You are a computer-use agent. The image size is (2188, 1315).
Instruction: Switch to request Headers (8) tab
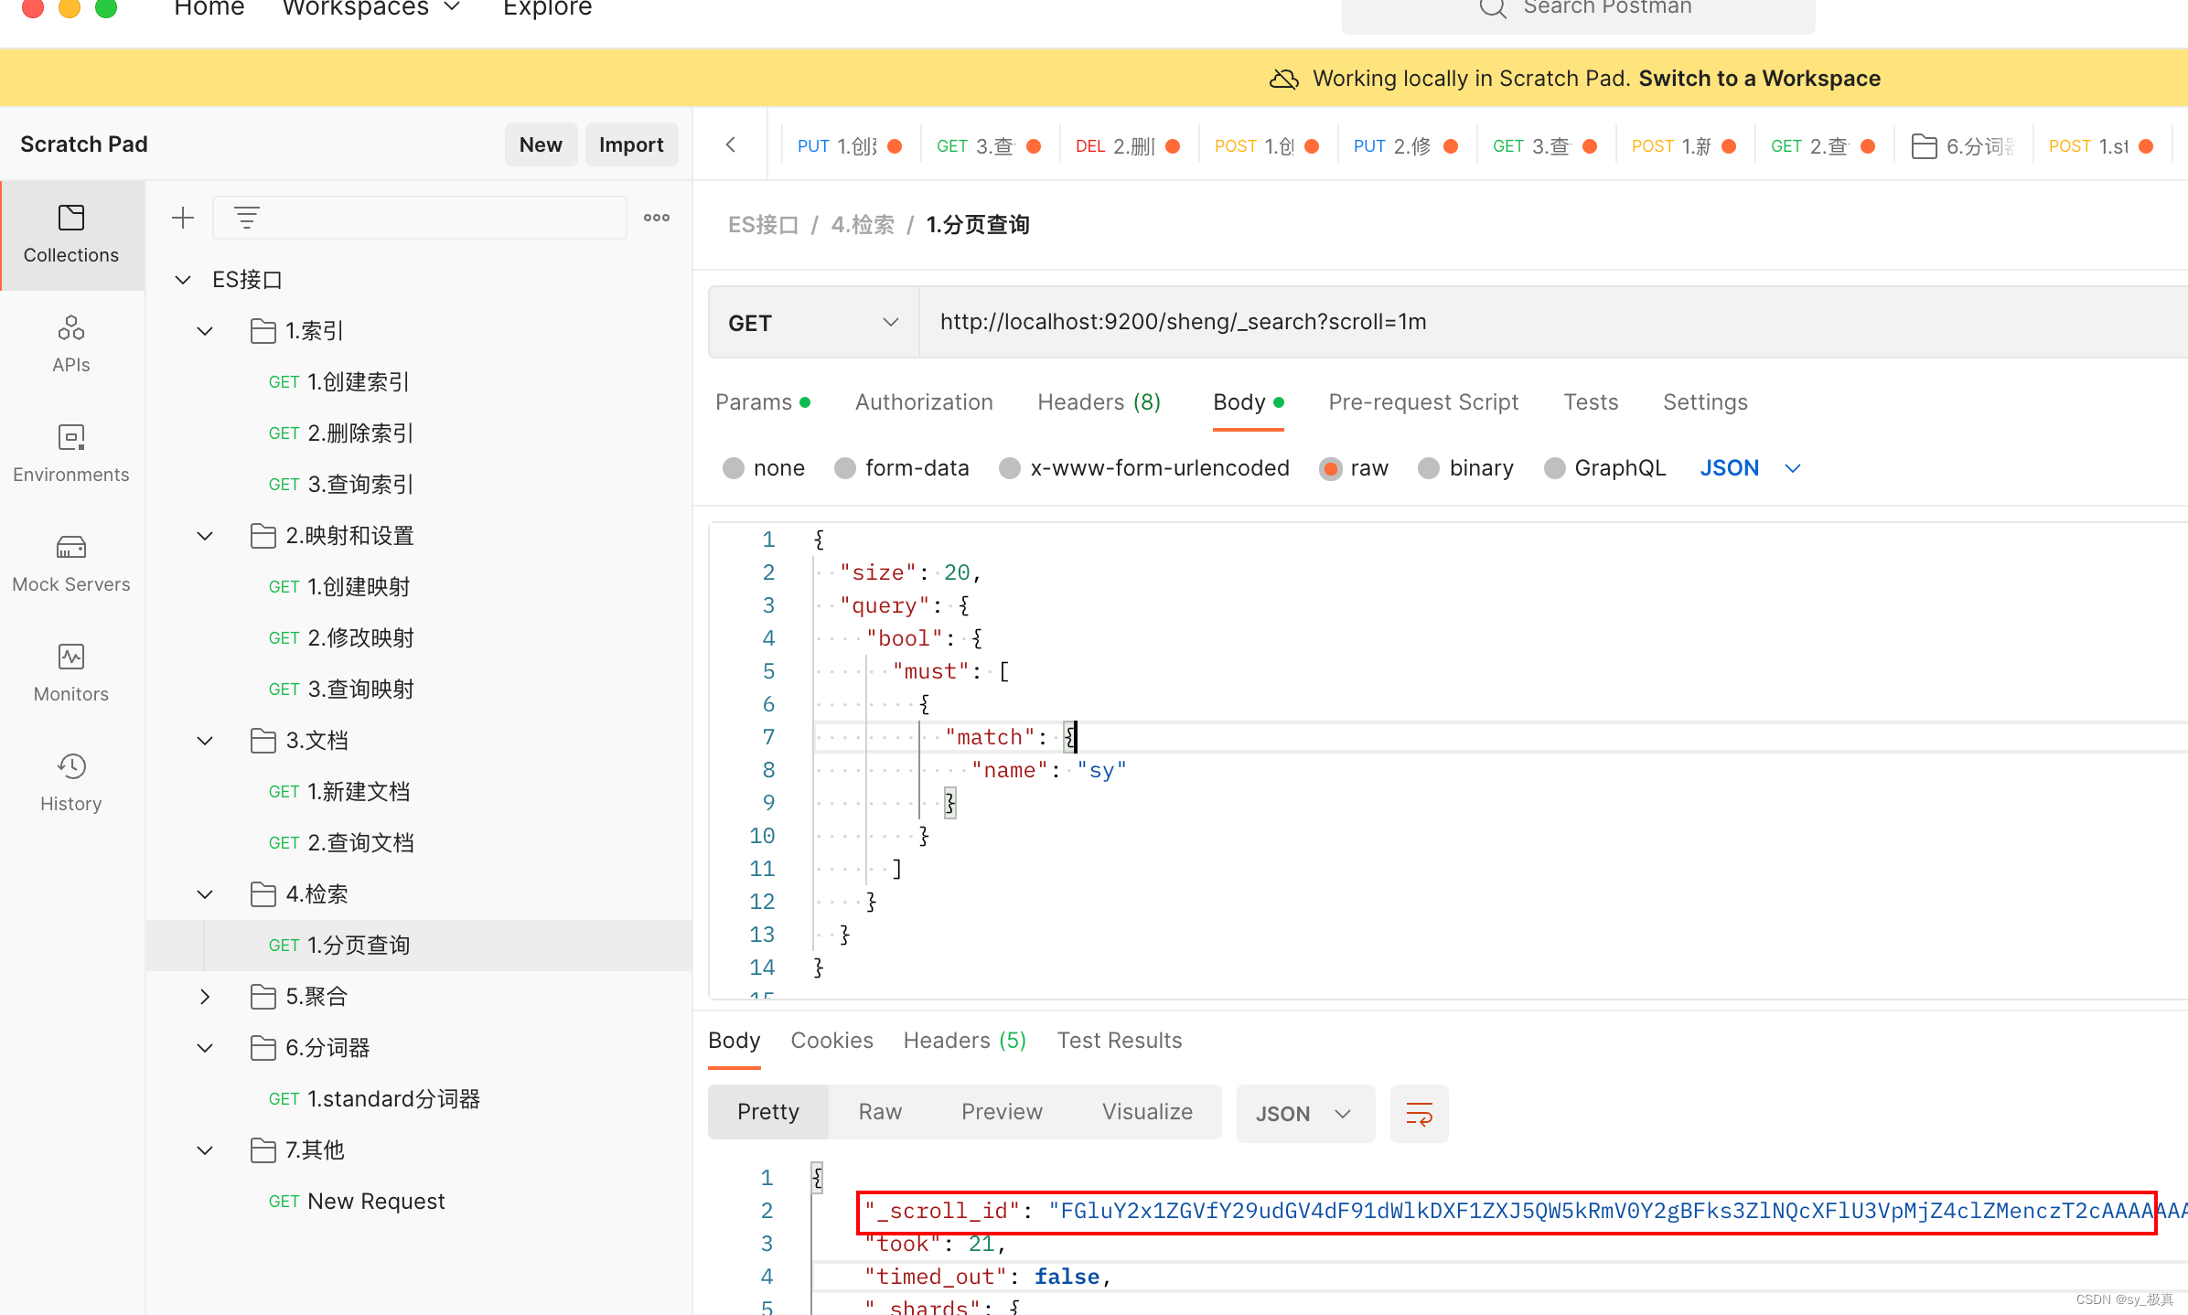click(1099, 402)
